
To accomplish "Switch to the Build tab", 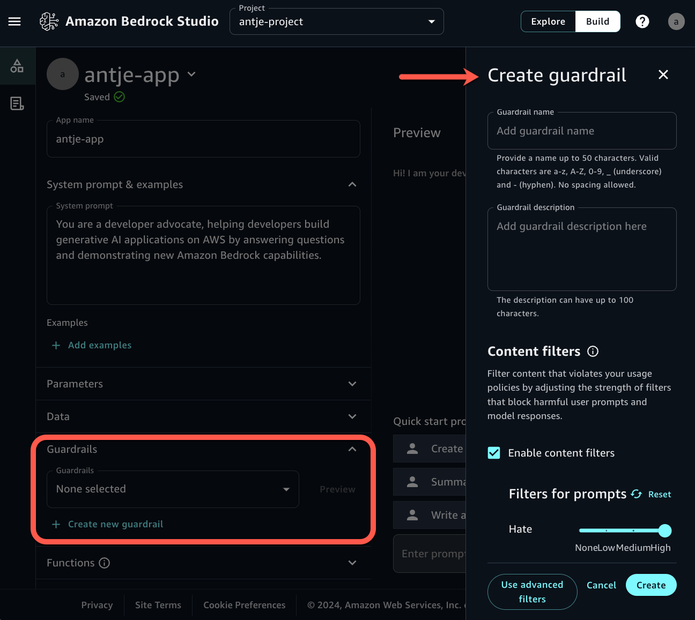I will pos(597,21).
